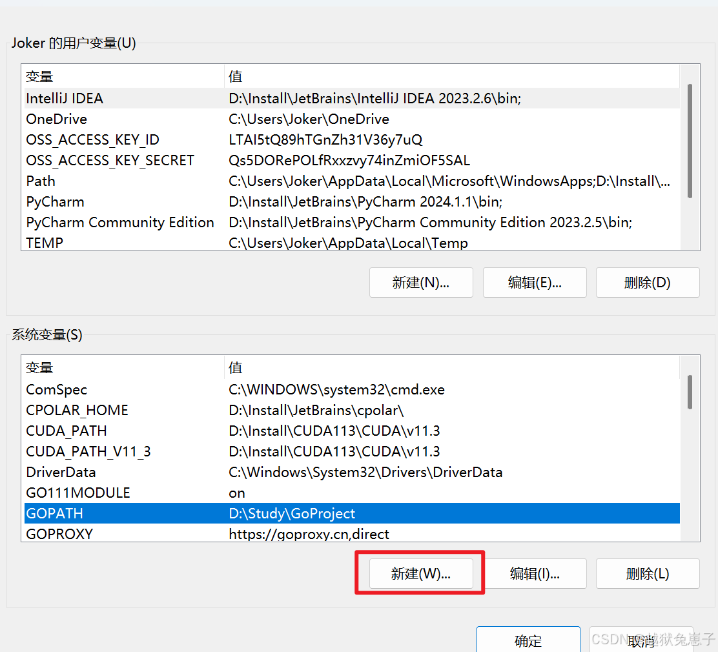
Task: Click the value D:\Install\JetBrains\cpolar\
Action: click(x=316, y=411)
